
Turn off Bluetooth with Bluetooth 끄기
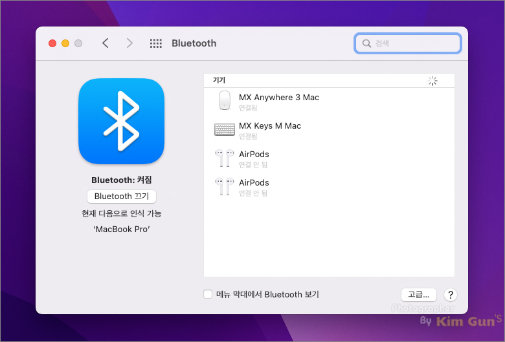(x=122, y=197)
